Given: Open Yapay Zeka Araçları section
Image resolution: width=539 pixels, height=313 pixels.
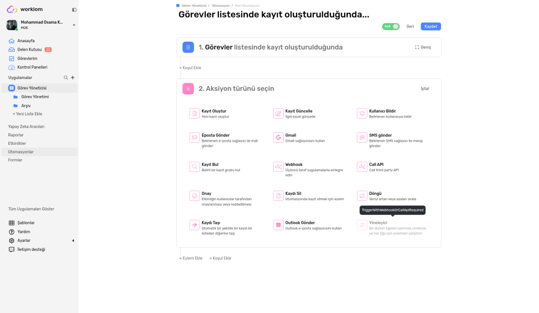Looking at the screenshot, I should [x=26, y=126].
